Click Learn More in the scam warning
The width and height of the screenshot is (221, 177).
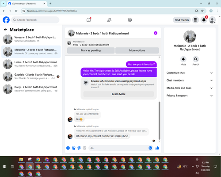tap(118, 94)
